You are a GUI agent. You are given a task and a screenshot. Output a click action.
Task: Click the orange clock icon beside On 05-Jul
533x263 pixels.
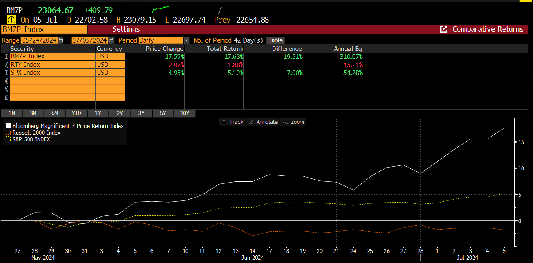coord(12,20)
